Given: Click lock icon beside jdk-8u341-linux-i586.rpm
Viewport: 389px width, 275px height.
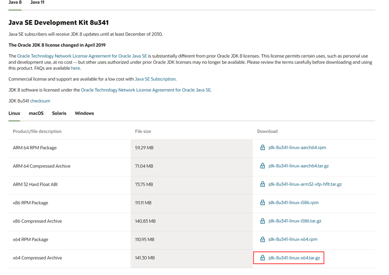Looking at the screenshot, I should (x=263, y=203).
